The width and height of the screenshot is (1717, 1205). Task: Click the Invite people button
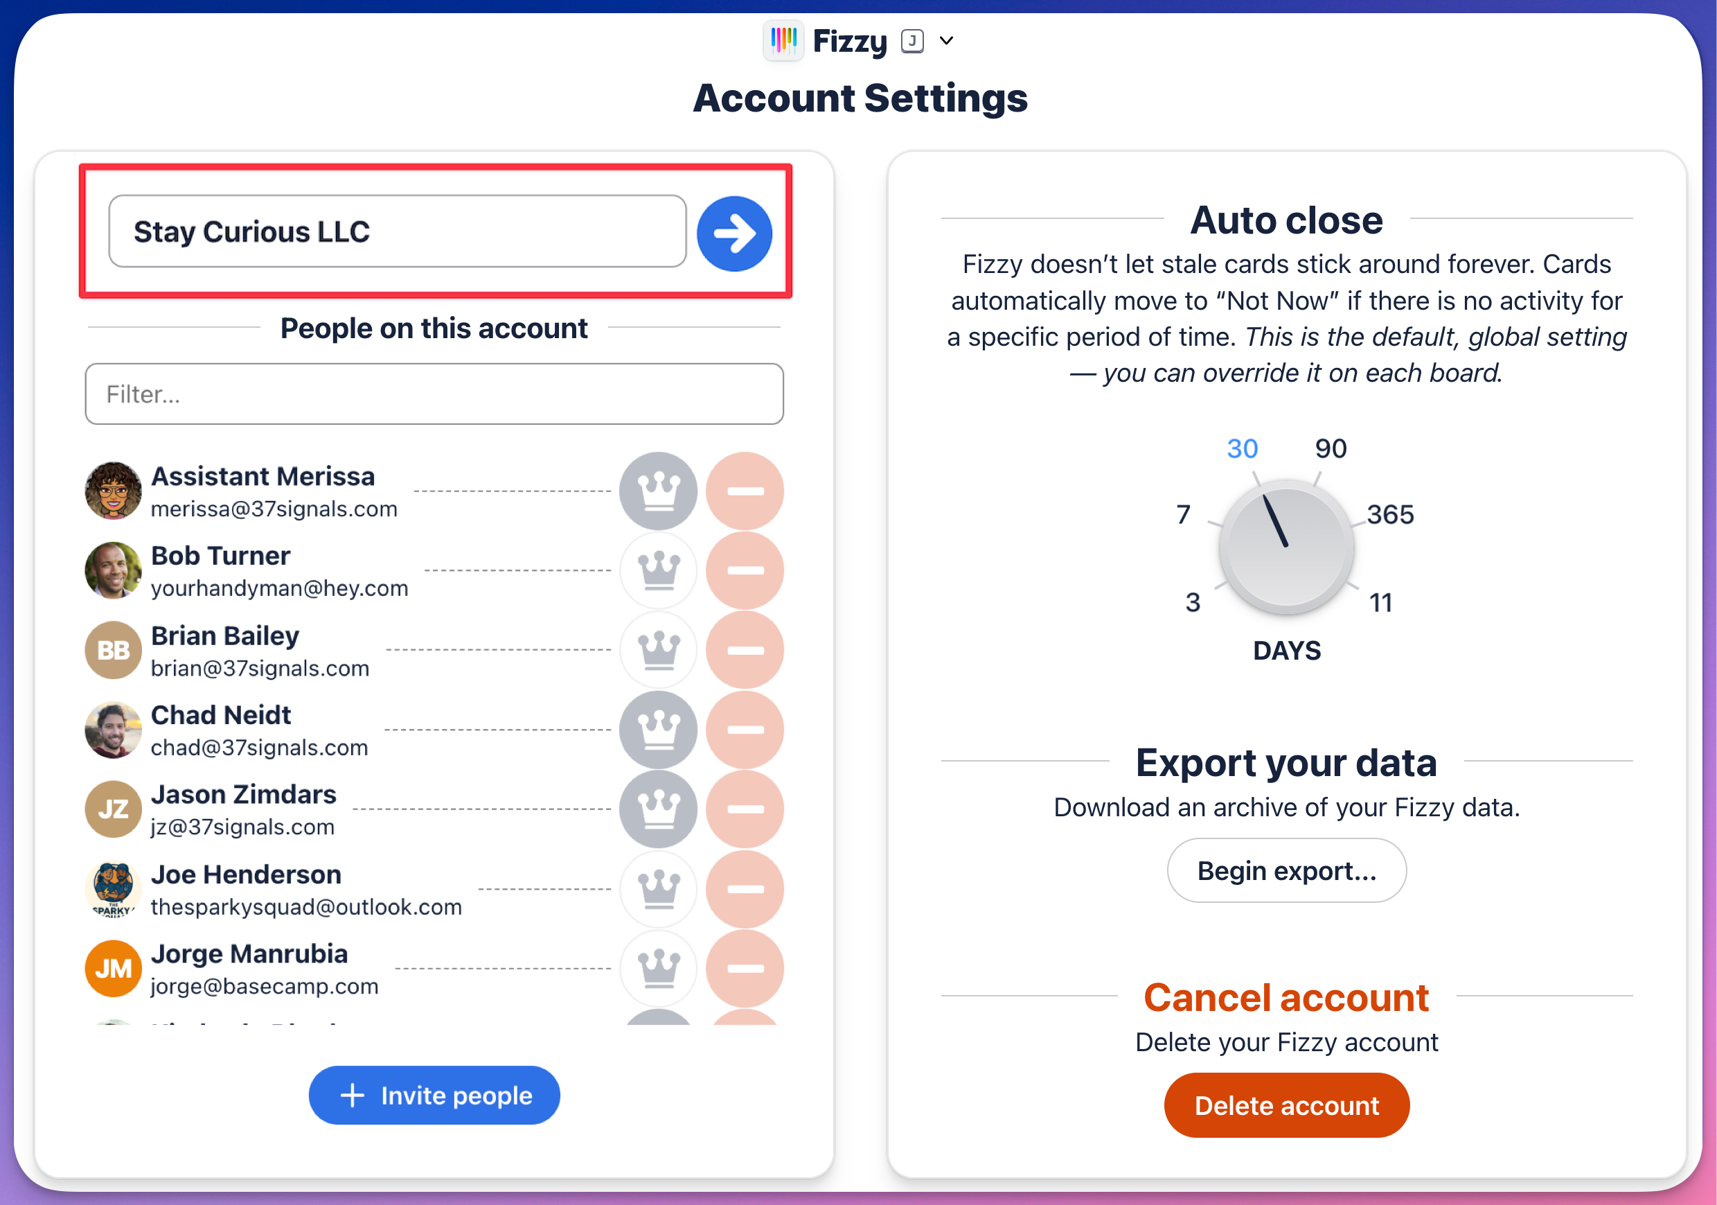click(434, 1096)
